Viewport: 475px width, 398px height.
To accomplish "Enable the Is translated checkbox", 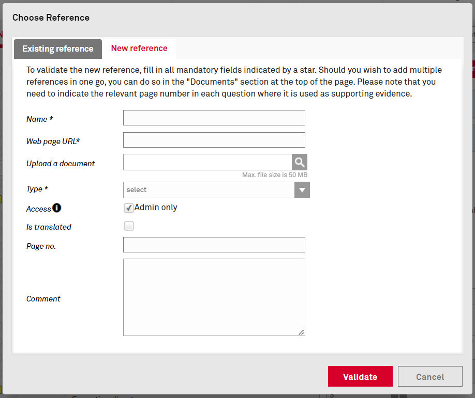I will point(129,226).
